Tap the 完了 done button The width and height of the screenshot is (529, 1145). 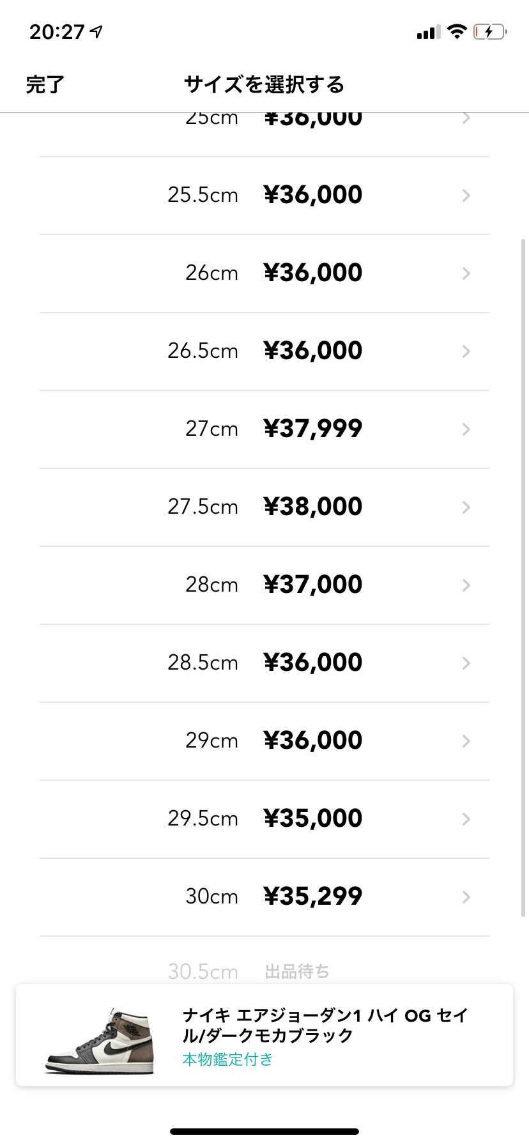coord(45,84)
